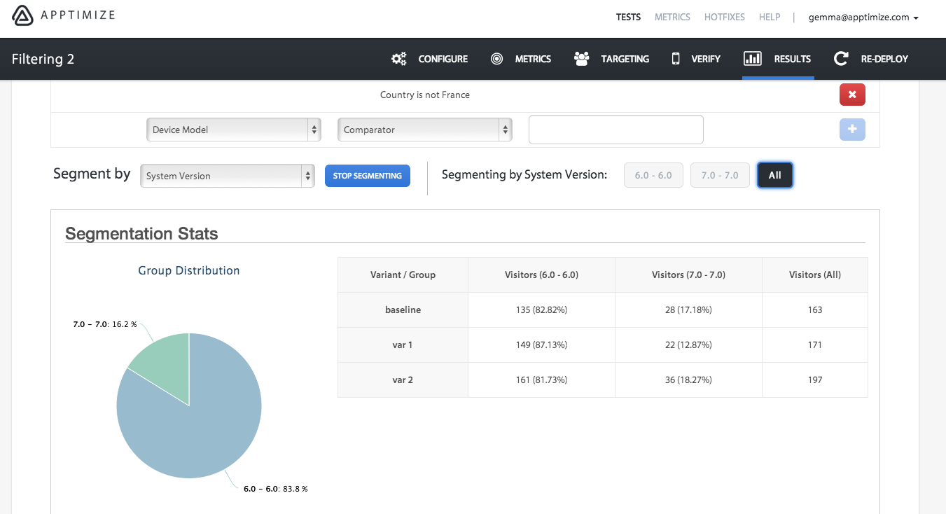Open the Hotfixes menu item
Viewport: 946px width, 514px height.
pyautogui.click(x=725, y=17)
